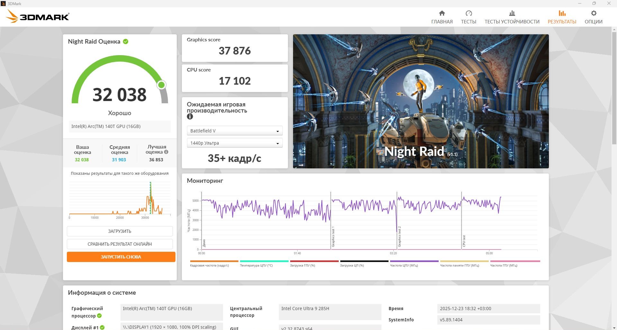The width and height of the screenshot is (617, 330).
Task: Click the 3DMark logo in the header
Action: coord(38,16)
